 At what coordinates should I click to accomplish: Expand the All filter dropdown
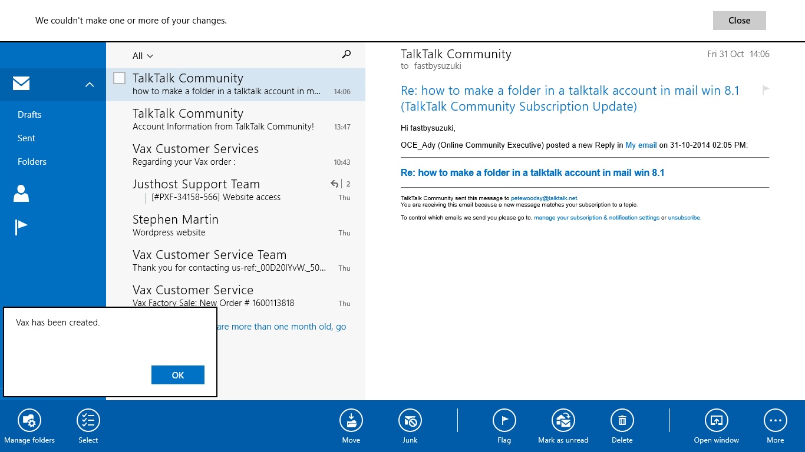tap(143, 56)
